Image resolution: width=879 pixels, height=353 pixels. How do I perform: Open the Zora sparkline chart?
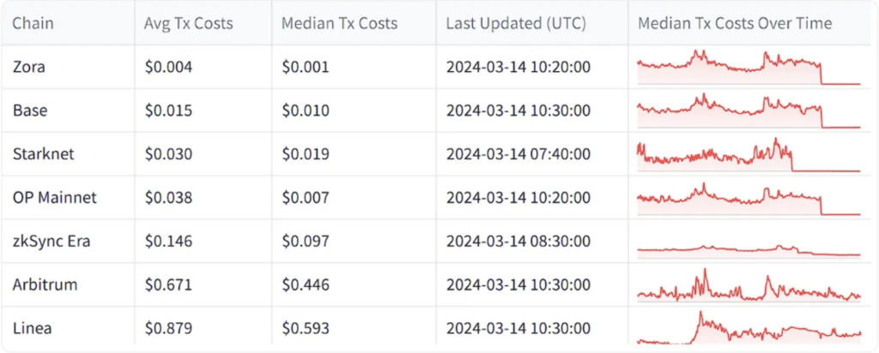tap(749, 67)
